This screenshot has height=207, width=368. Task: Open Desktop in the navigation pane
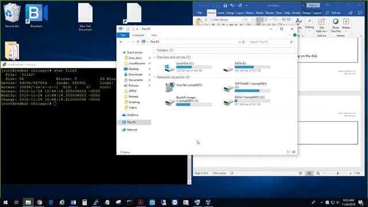coord(133,69)
